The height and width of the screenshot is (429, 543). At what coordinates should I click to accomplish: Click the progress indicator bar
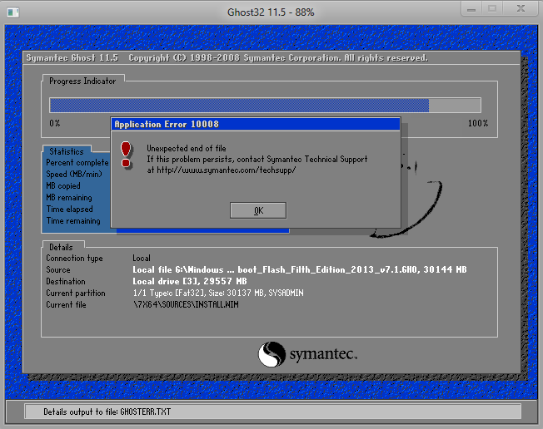[265, 105]
